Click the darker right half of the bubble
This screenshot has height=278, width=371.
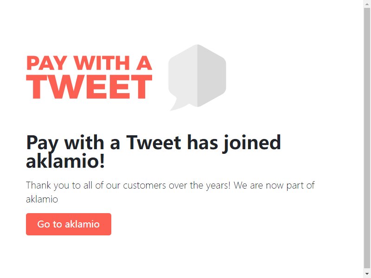pyautogui.click(x=211, y=76)
